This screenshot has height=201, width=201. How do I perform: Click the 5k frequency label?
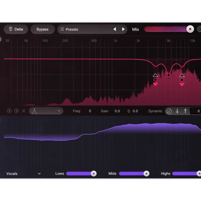[168, 41]
